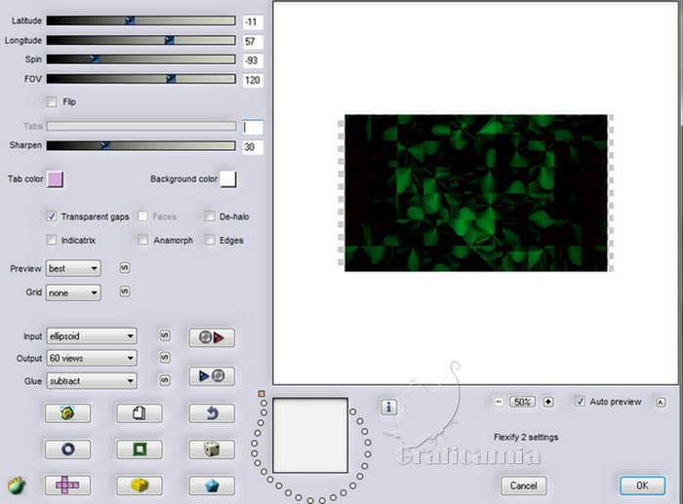
Task: Click the dice randomize button
Action: (212, 449)
